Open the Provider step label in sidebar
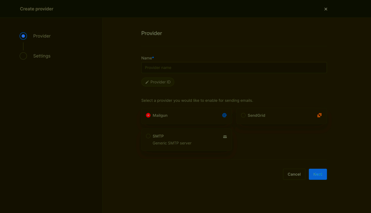This screenshot has height=213, width=371. (x=42, y=36)
